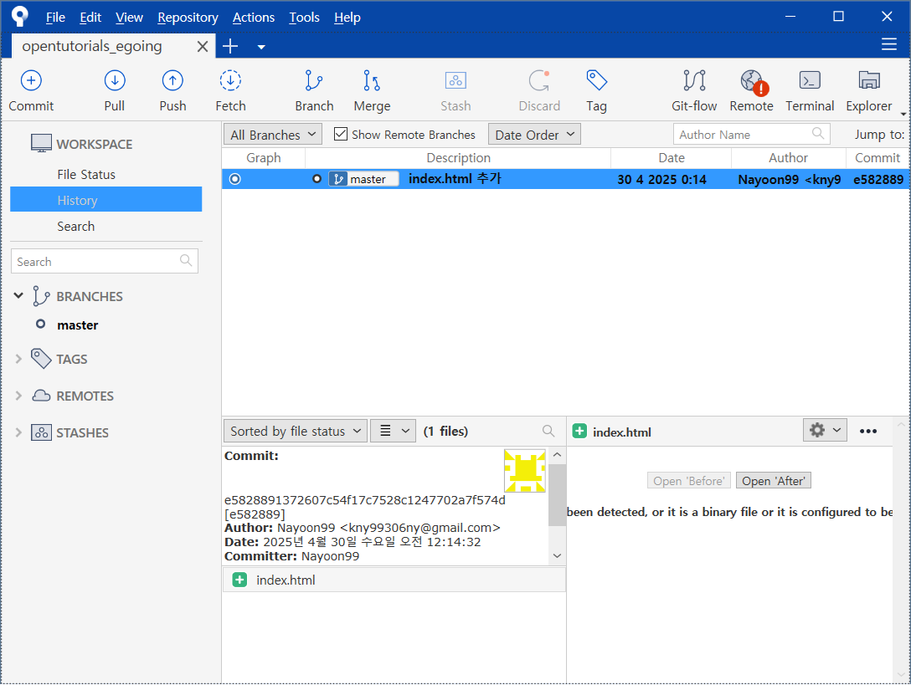Click the green plus icon beside index.html in file list

click(239, 580)
